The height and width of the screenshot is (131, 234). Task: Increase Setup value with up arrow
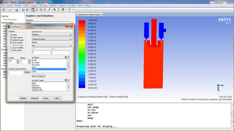pos(30,60)
